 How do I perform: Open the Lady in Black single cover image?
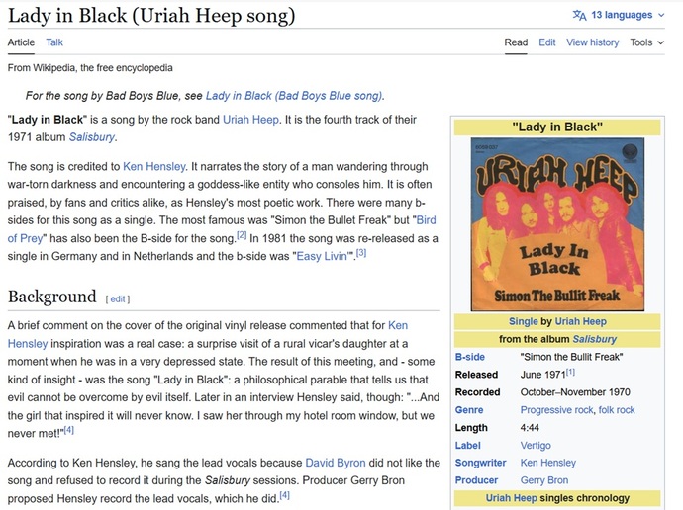(557, 224)
